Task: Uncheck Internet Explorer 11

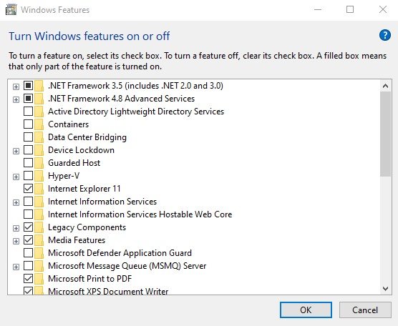Action: pos(28,189)
